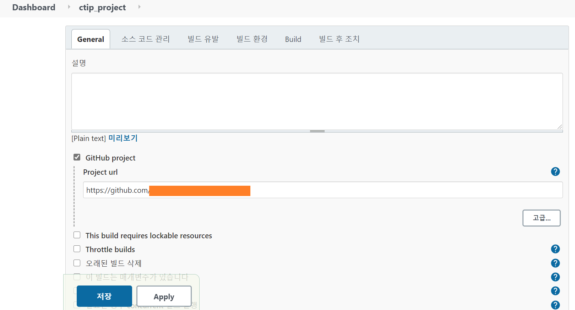Expand breadcrumb arrow after Dashboard
The width and height of the screenshot is (575, 310).
(69, 7)
